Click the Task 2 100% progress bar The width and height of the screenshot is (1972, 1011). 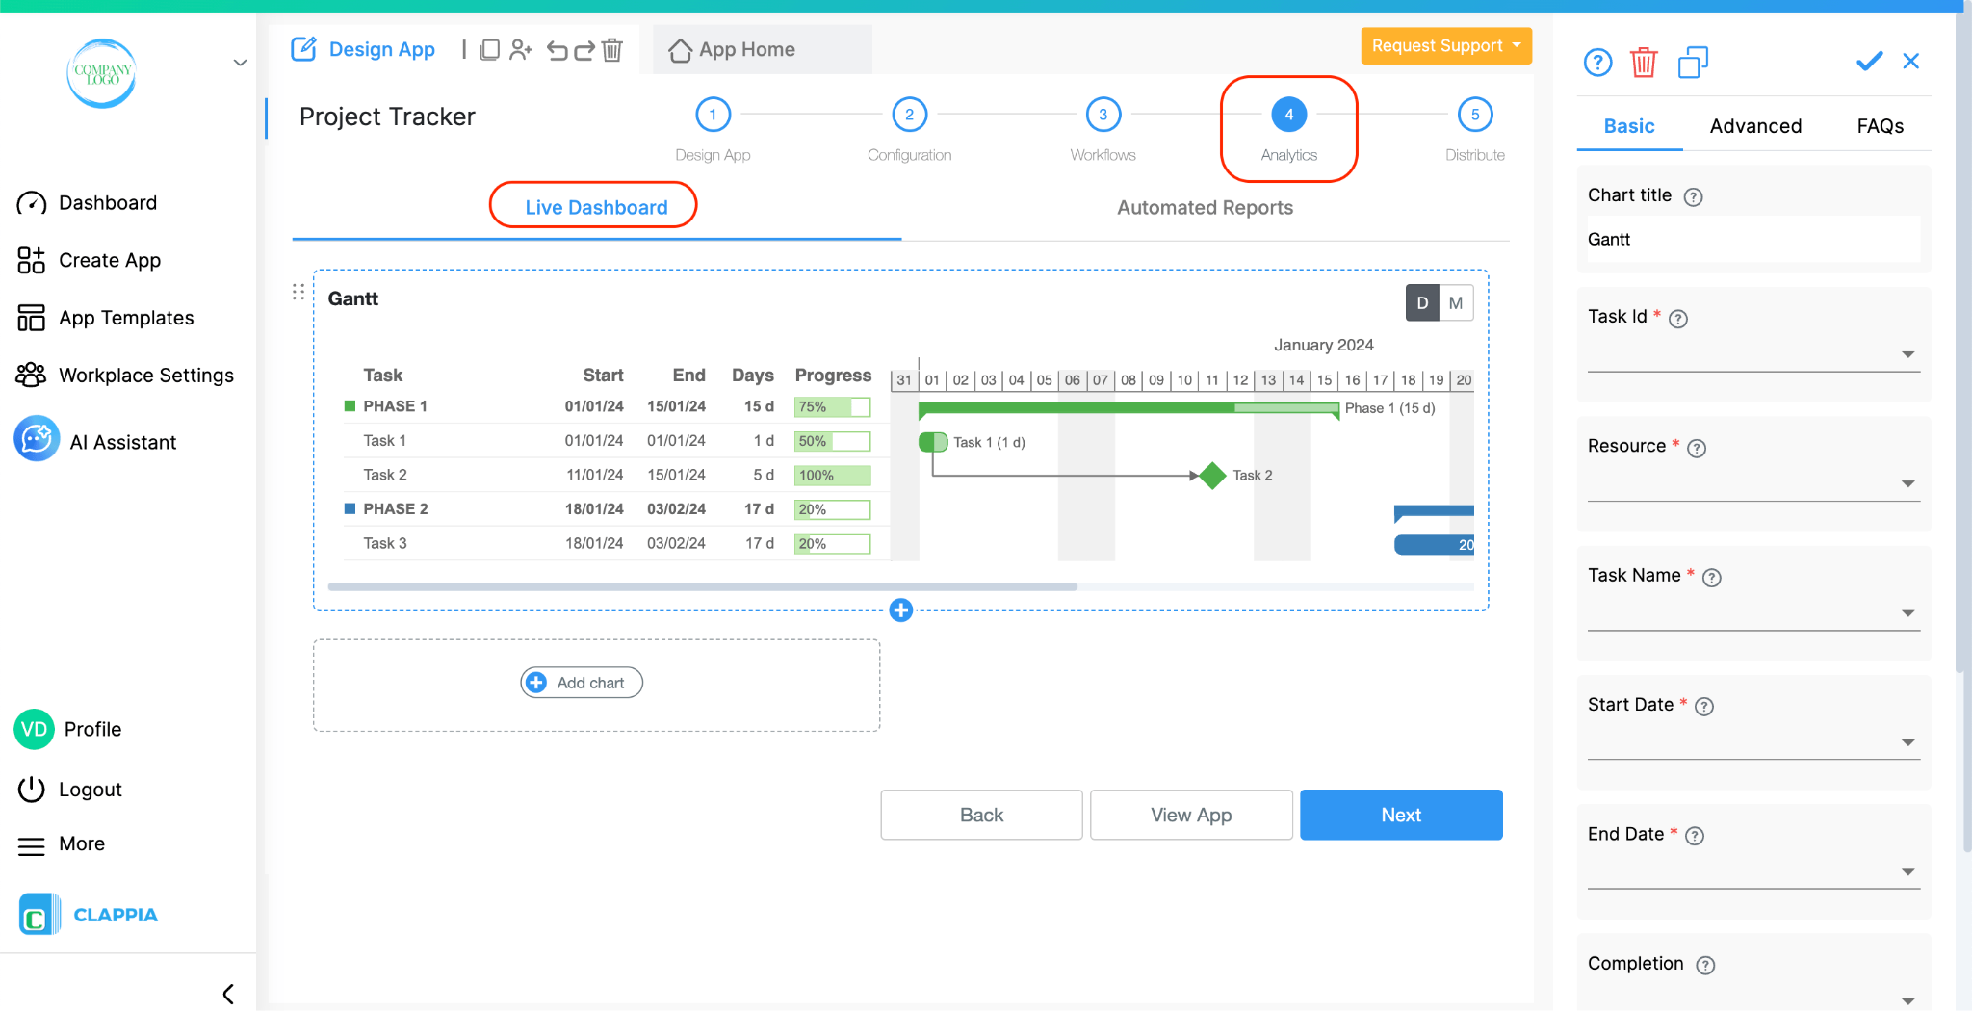(833, 476)
